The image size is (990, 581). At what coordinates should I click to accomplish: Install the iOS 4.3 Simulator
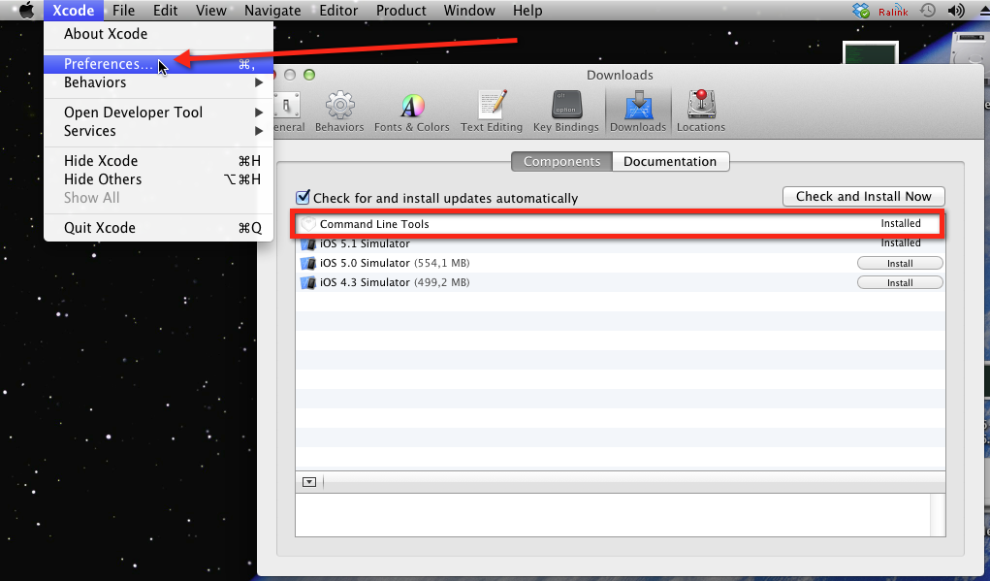coord(900,283)
